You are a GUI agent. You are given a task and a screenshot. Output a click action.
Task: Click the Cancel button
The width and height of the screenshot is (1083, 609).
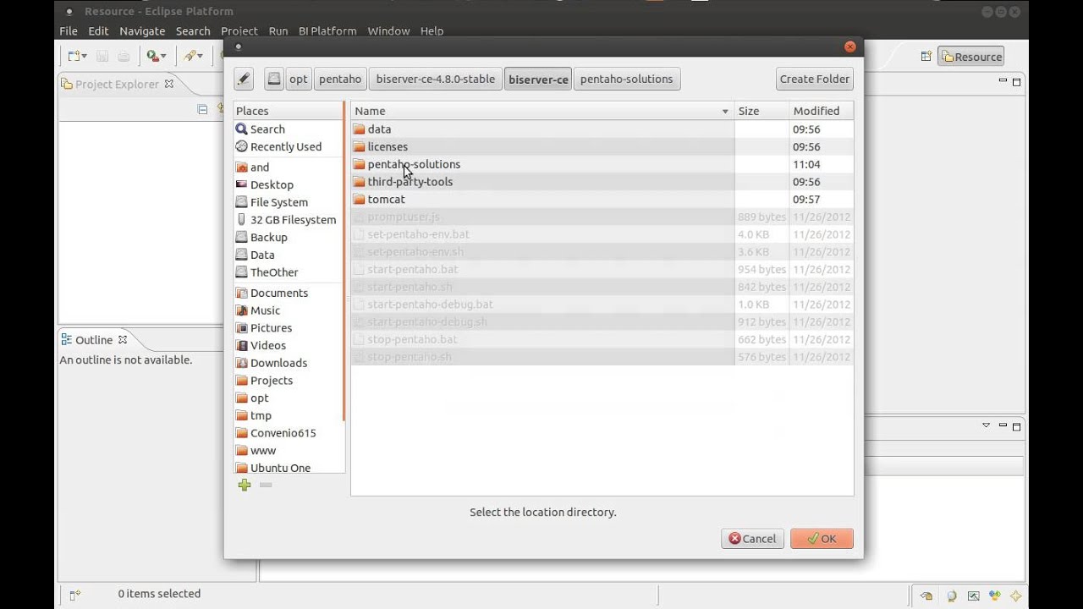pyautogui.click(x=752, y=539)
